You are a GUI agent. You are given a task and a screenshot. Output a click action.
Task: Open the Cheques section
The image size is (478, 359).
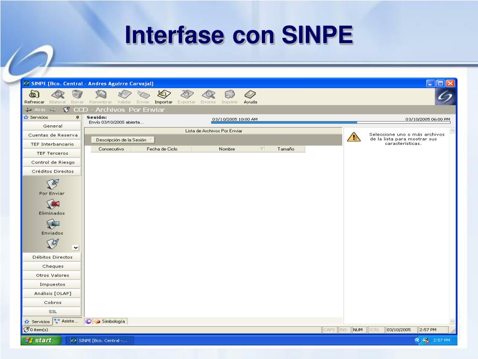click(52, 266)
